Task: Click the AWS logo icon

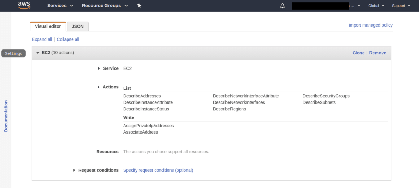Action: [24, 5]
